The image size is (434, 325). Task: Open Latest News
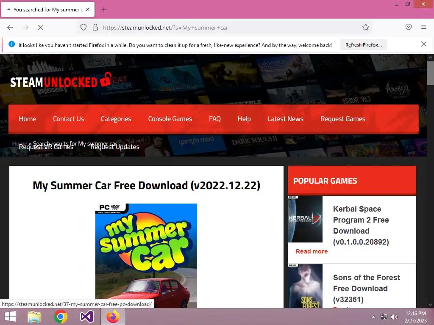click(286, 119)
